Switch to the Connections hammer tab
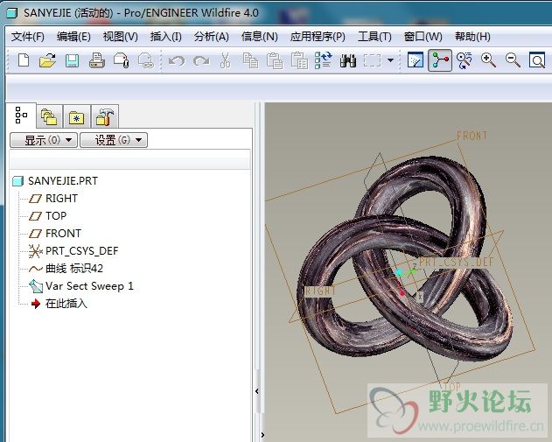Image resolution: width=552 pixels, height=442 pixels. coord(105,116)
